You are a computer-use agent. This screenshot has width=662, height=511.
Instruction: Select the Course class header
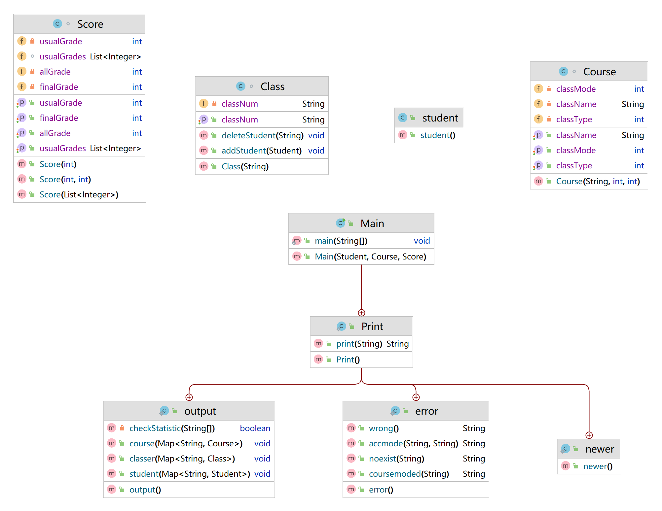(599, 72)
